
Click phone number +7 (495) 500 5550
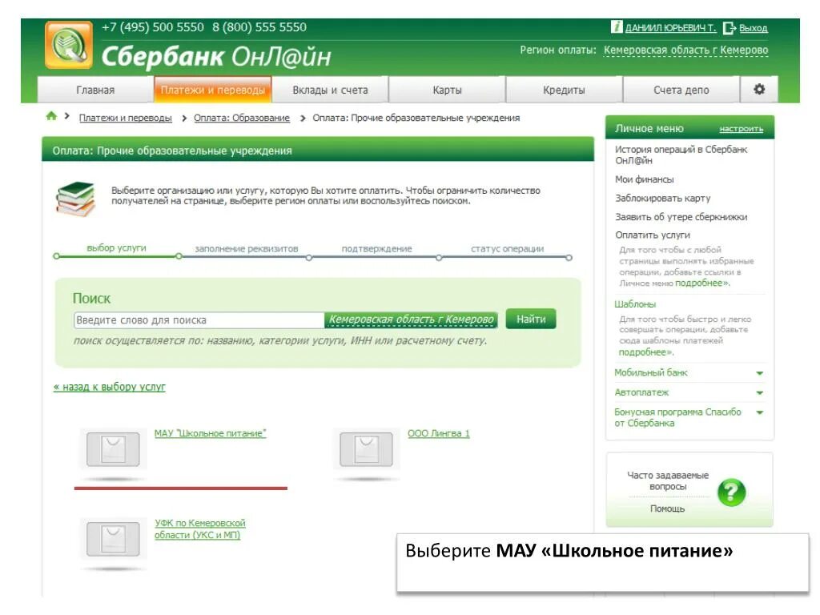[153, 27]
